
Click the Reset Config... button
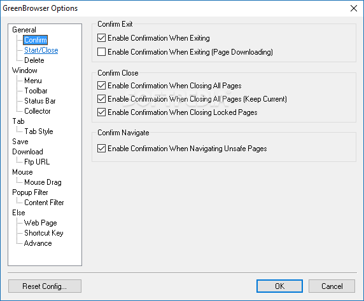coord(45,286)
